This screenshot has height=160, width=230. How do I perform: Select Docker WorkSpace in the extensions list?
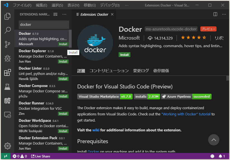coord(43,126)
